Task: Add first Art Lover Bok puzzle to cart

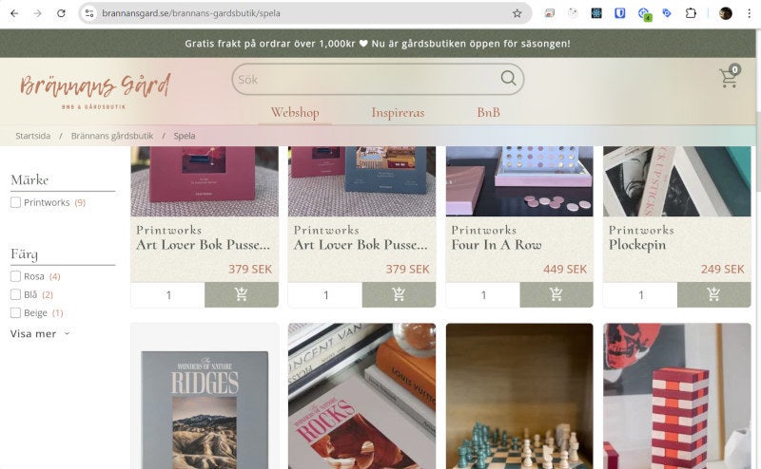Action: tap(241, 294)
